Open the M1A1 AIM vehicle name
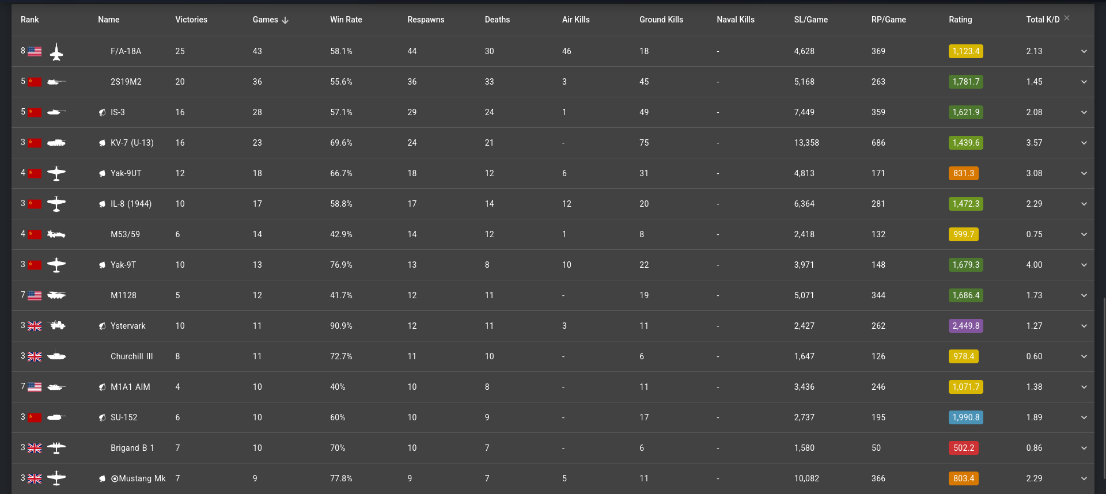1106x494 pixels. [x=130, y=387]
